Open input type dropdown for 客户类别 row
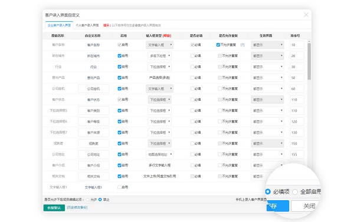The width and height of the screenshot is (354, 222). [159, 111]
